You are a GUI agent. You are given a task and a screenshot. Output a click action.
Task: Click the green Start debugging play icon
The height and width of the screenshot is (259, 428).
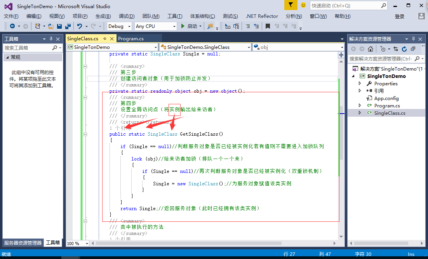tap(183, 26)
